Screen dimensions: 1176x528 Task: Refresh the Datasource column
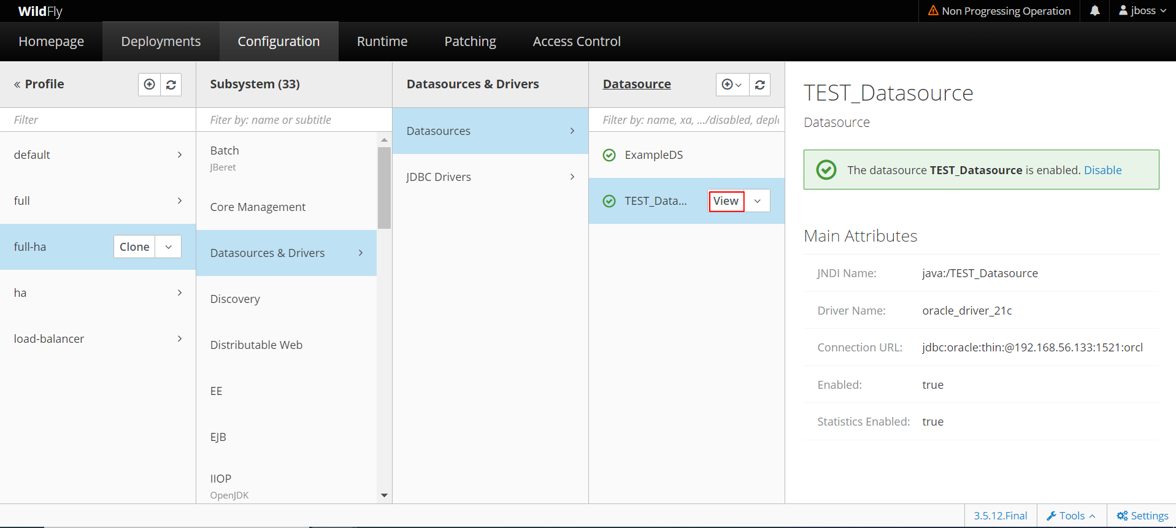[x=760, y=85]
